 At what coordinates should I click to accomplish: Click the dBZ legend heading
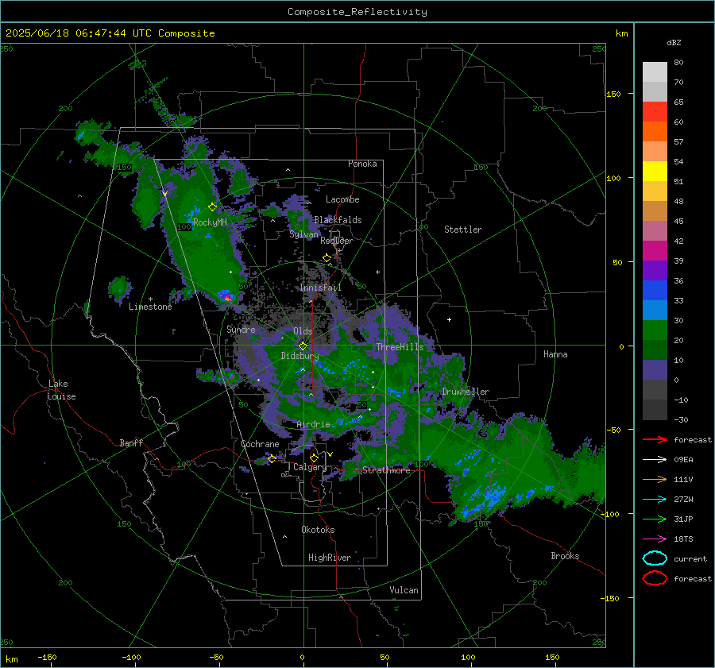pyautogui.click(x=674, y=43)
